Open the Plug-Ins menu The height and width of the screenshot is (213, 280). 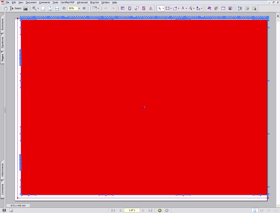click(x=94, y=2)
